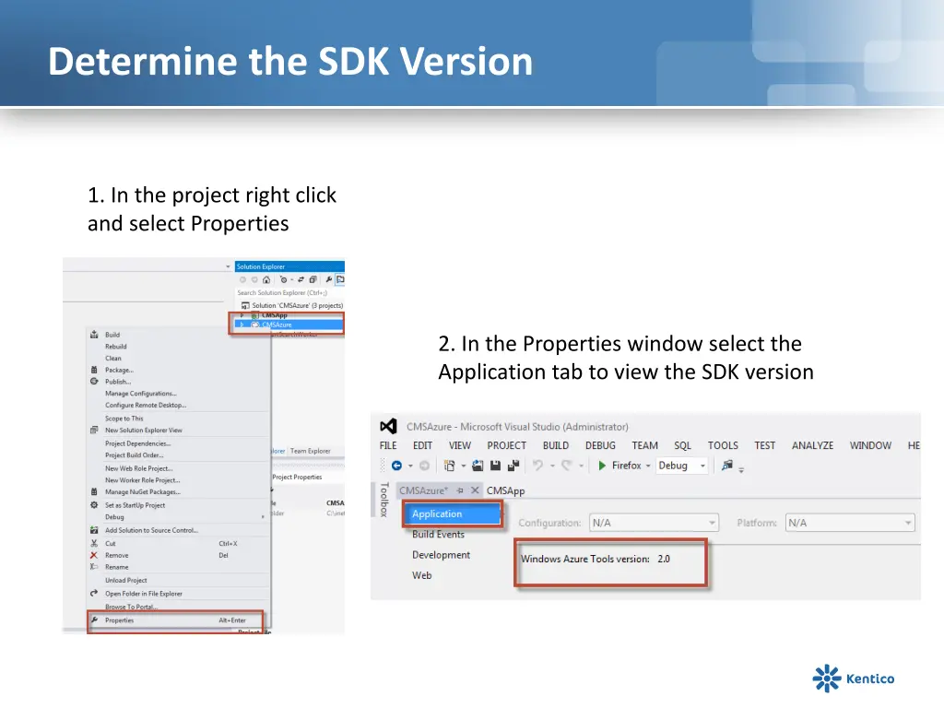The width and height of the screenshot is (944, 708).
Task: Select the Web properties tab
Action: click(421, 575)
